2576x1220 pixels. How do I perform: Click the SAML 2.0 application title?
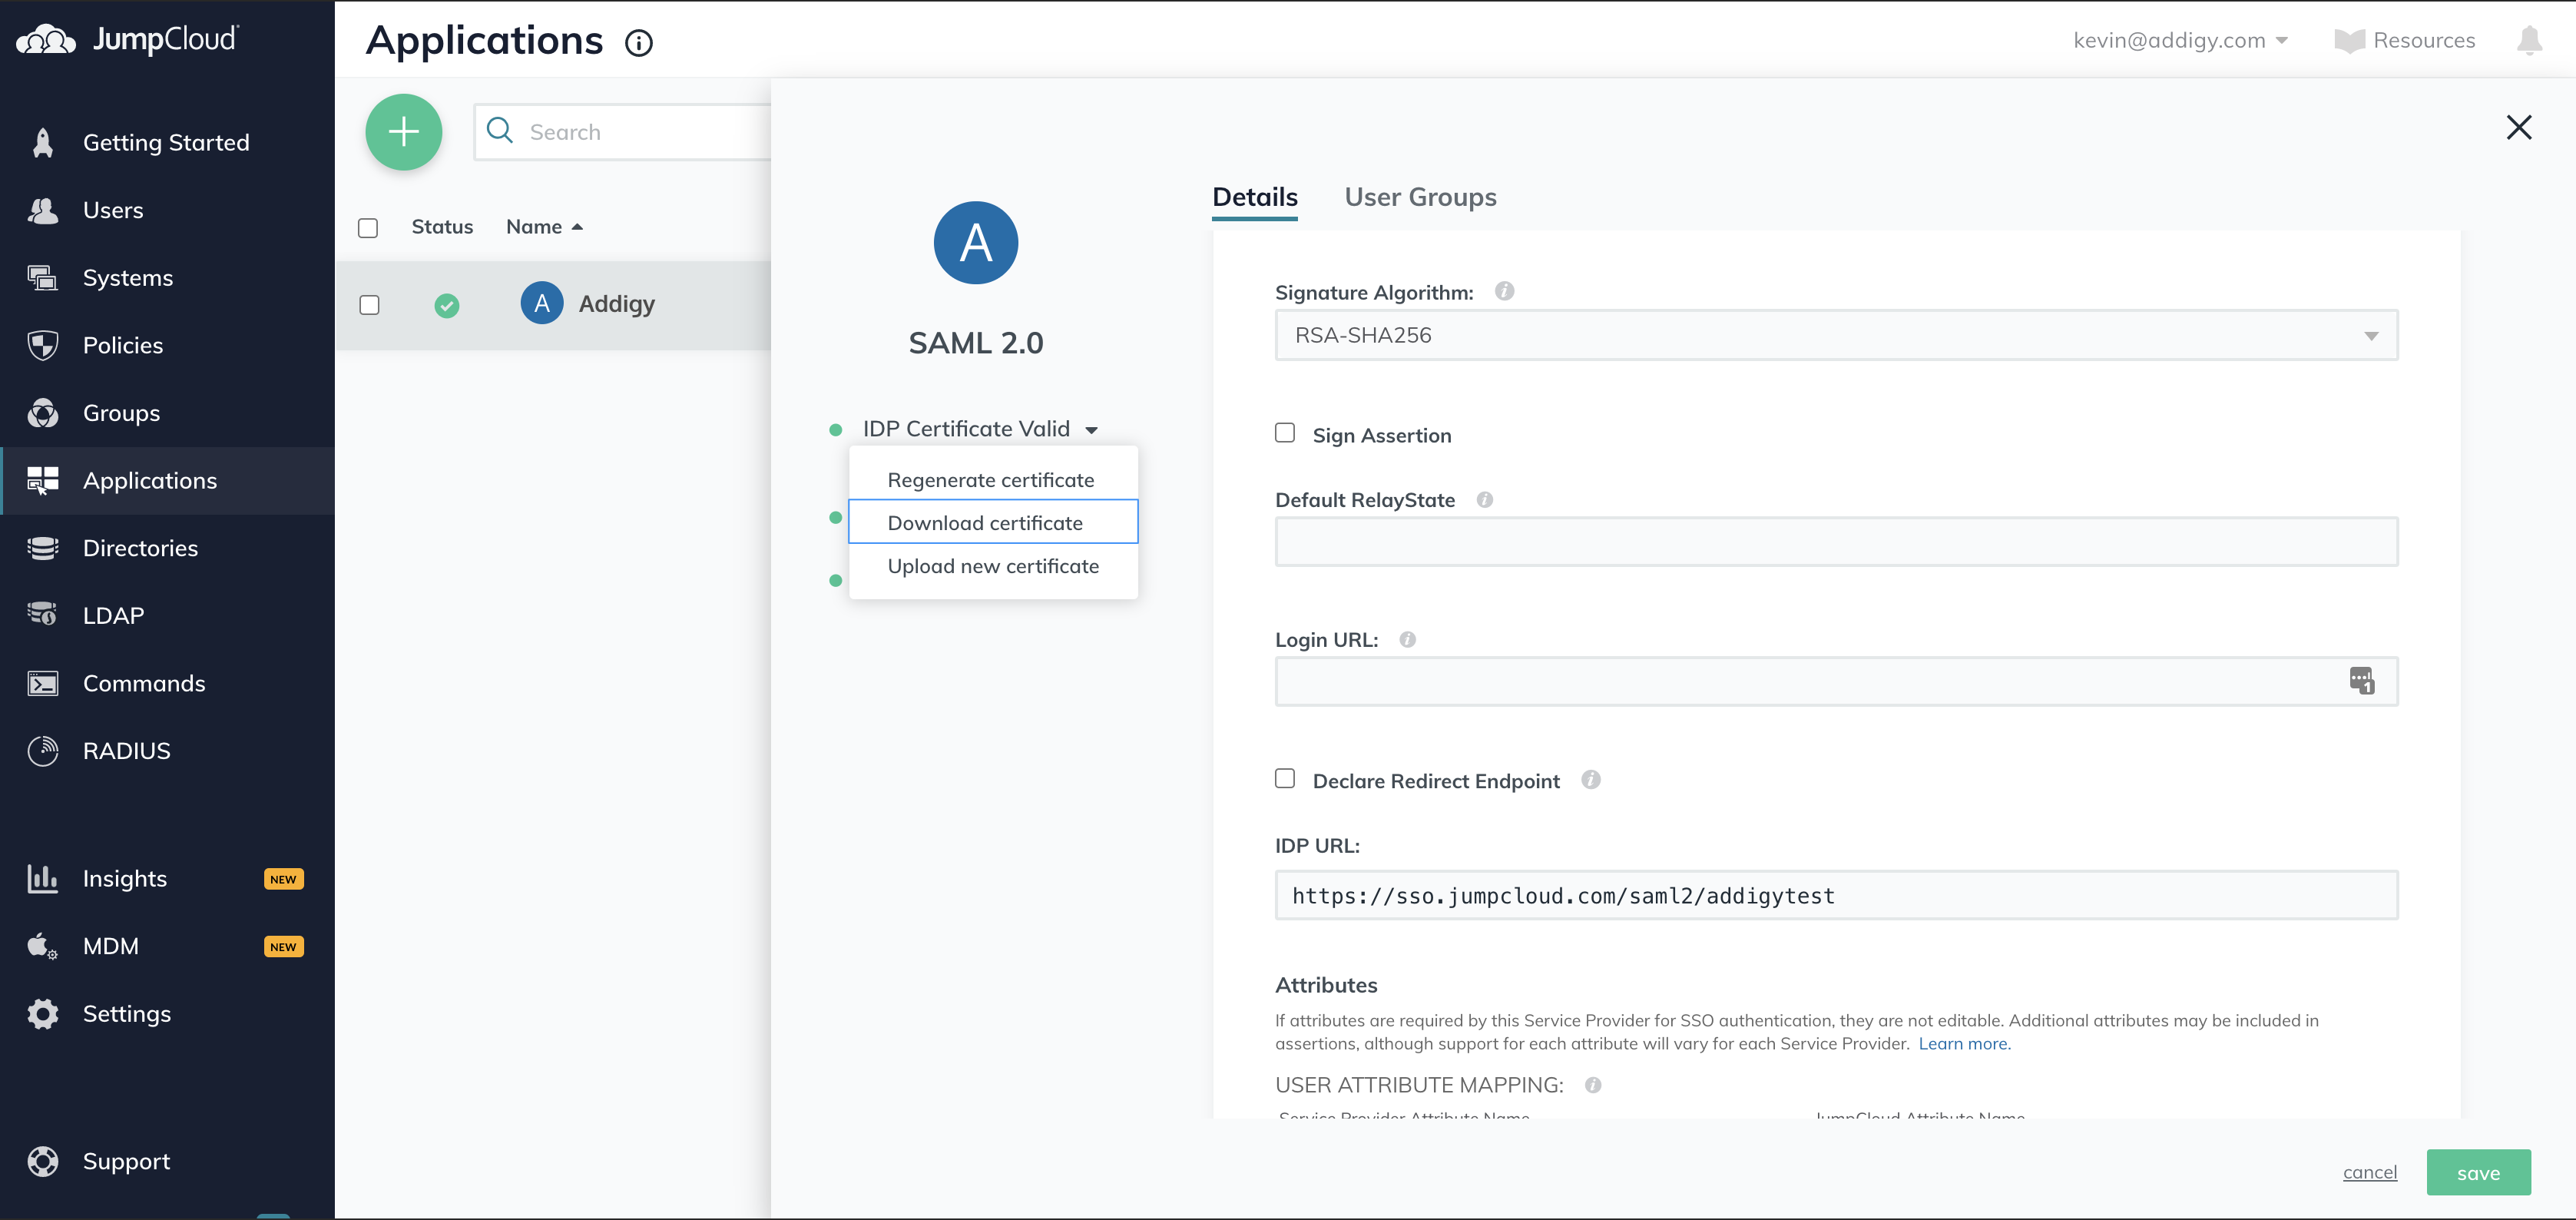[x=975, y=343]
